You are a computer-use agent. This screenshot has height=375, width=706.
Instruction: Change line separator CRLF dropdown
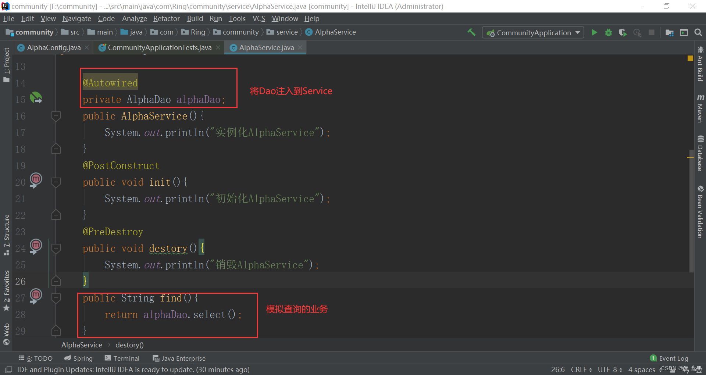coord(581,369)
